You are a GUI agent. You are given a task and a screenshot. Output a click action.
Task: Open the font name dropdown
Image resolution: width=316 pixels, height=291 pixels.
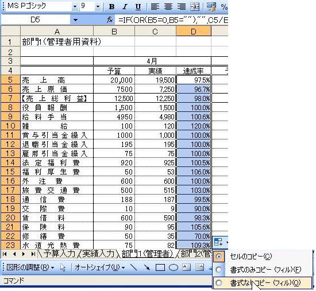coord(75,7)
